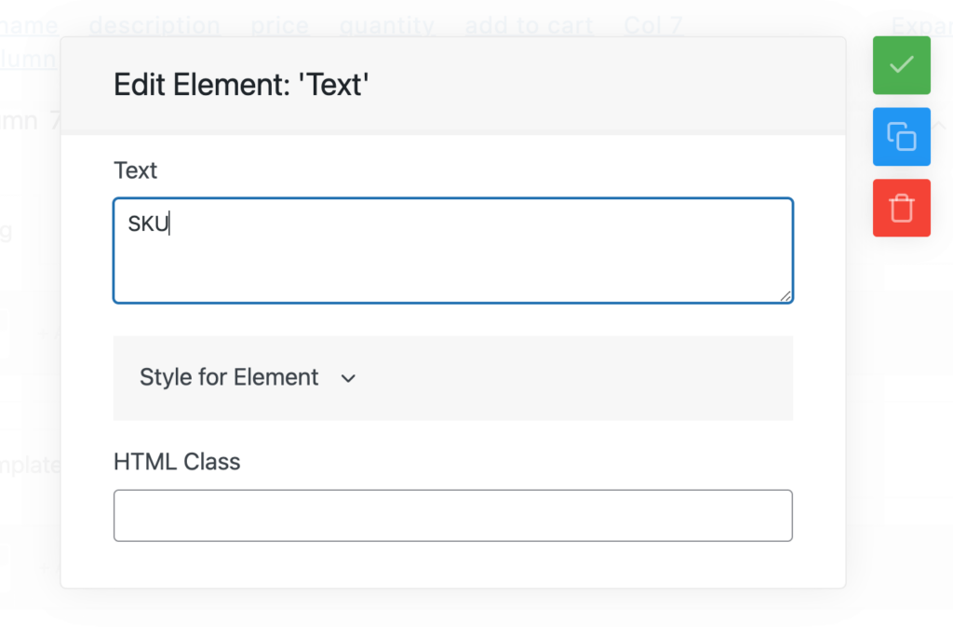Click the dialog title Edit Element: 'Text'

[x=241, y=84]
